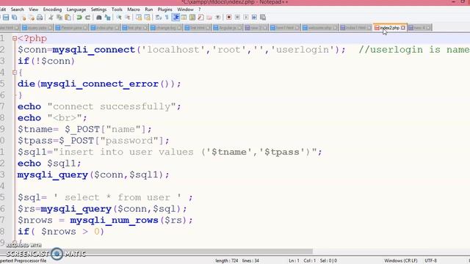The height and width of the screenshot is (264, 470).
Task: Collapse the fold marker beside <?php
Action: [15, 38]
